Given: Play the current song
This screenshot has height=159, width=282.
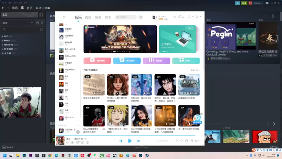Looking at the screenshot, I should (x=130, y=141).
